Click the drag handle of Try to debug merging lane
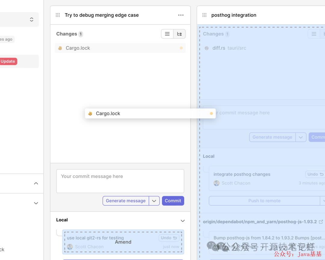Screen dimensions: 325x260 click(57, 15)
